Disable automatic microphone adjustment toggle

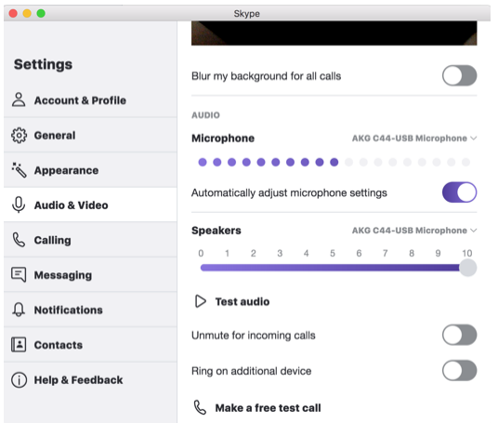(459, 192)
